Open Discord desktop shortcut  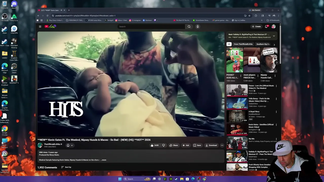pyautogui.click(x=14, y=5)
